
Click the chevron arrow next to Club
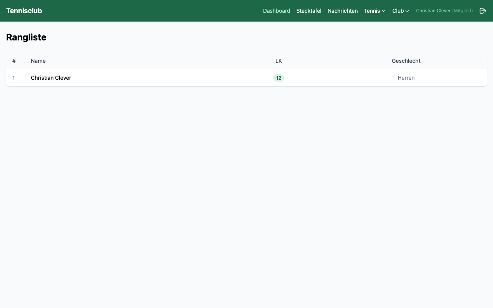click(x=407, y=11)
